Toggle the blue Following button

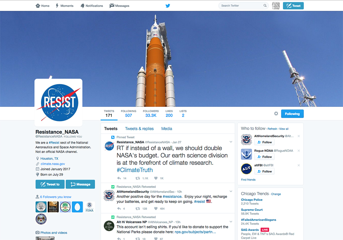[x=292, y=114]
